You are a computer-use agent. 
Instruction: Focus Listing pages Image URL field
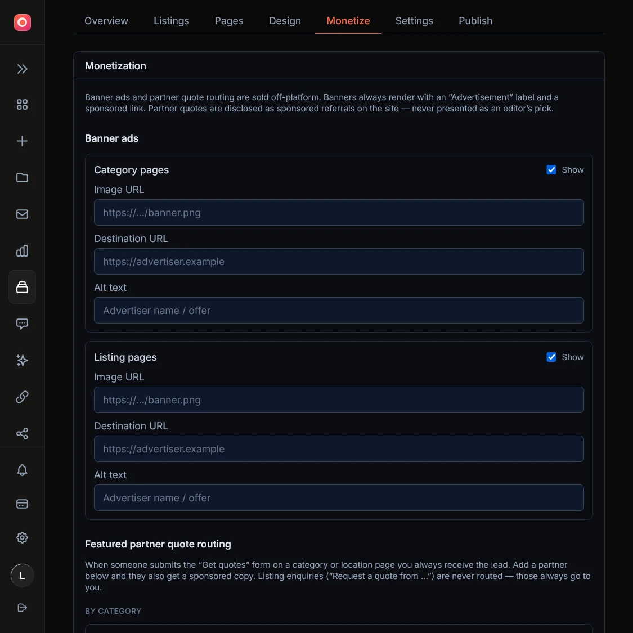339,400
